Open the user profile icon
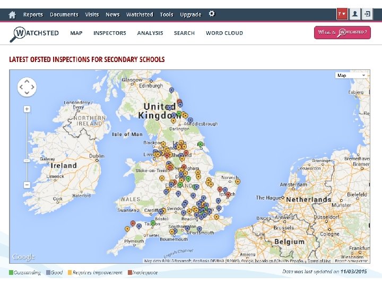This screenshot has width=382, height=286. pos(355,14)
